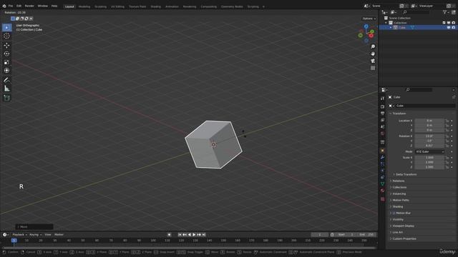This screenshot has height=257, width=458.
Task: Expand the Cube tree item arrow
Action: point(391,27)
